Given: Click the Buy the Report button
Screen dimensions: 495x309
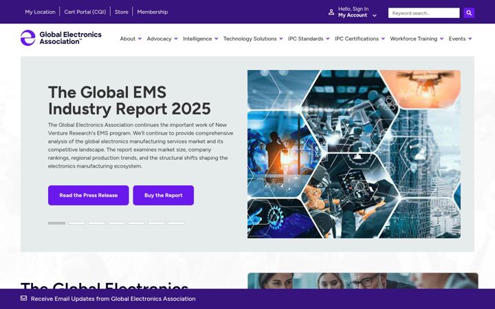Looking at the screenshot, I should (163, 195).
